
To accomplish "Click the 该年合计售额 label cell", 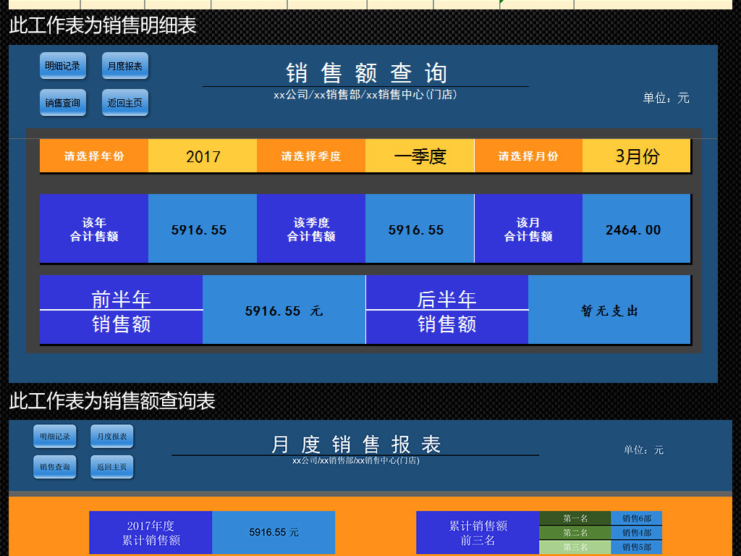I will (94, 229).
